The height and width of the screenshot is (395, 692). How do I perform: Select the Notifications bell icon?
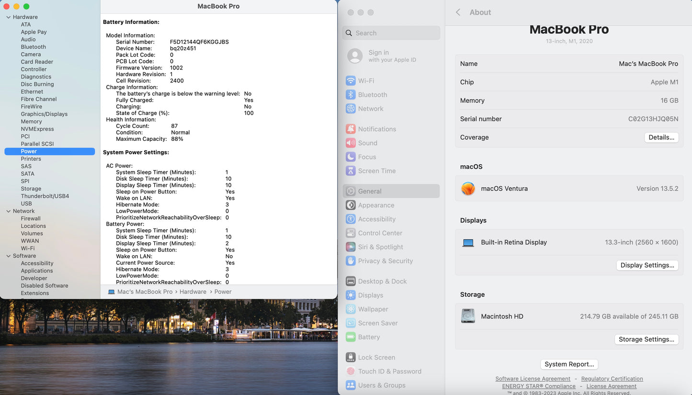point(351,129)
